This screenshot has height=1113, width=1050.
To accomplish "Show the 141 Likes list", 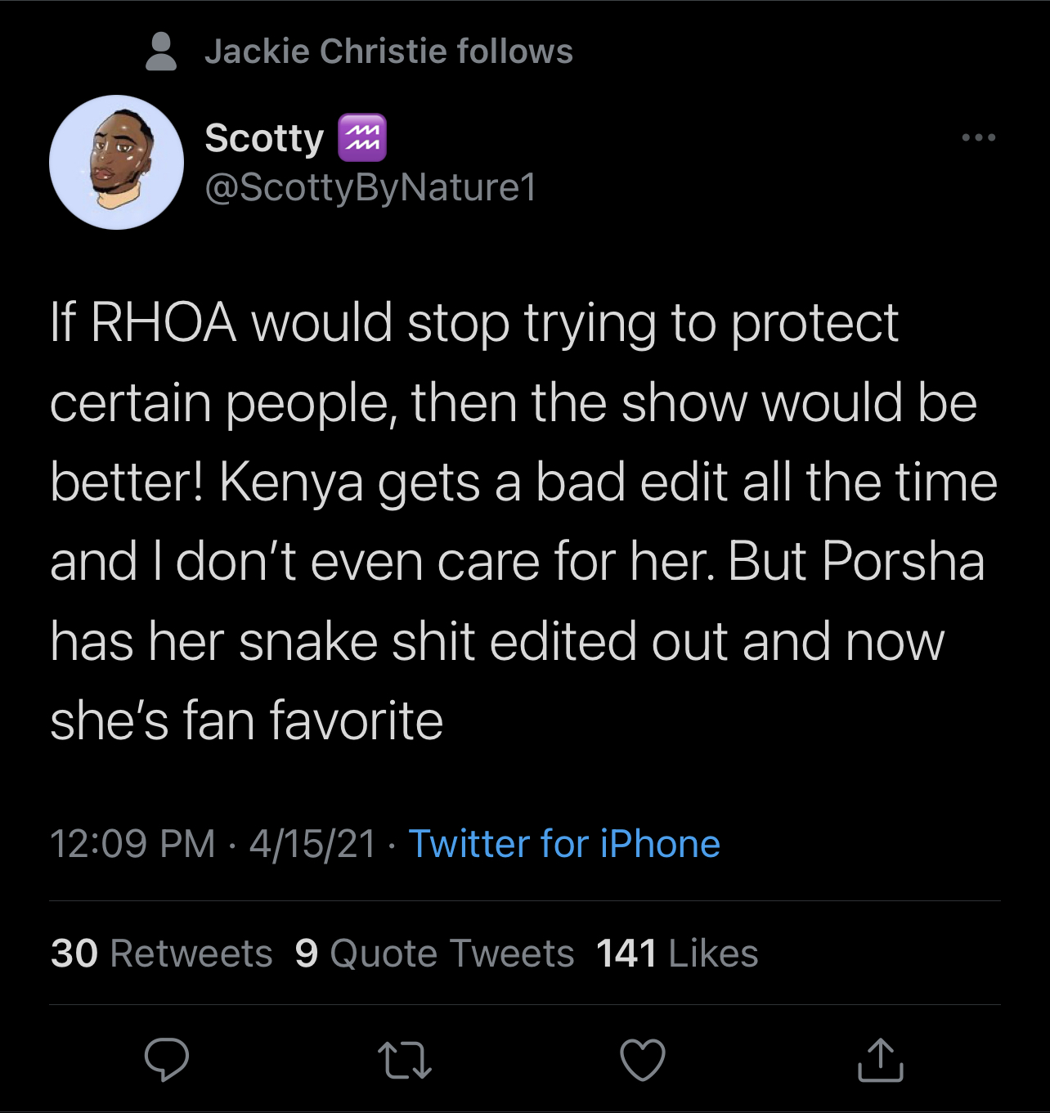I will tap(677, 954).
